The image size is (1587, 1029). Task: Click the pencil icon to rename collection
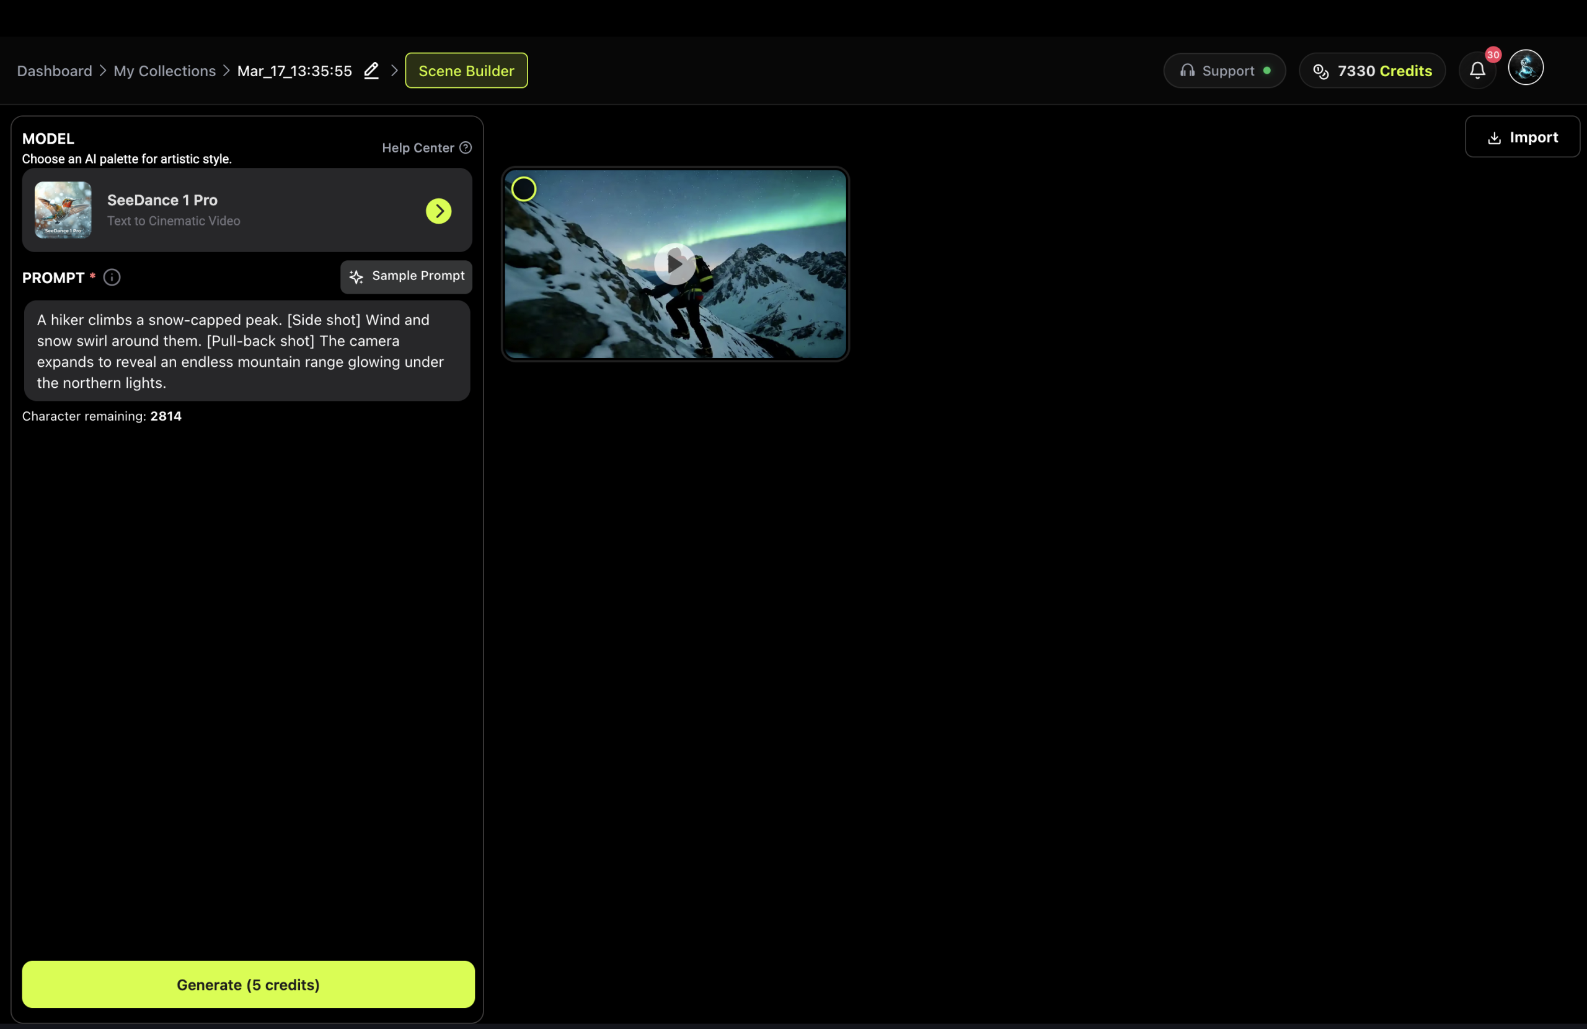371,71
